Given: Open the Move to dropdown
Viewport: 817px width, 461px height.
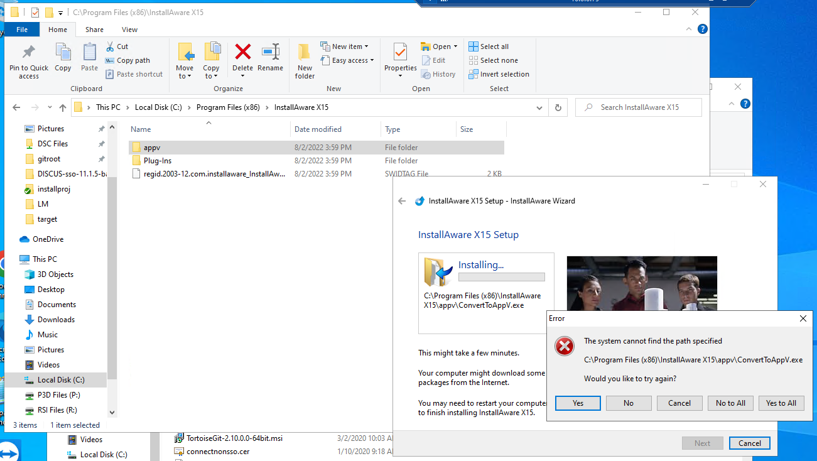Looking at the screenshot, I should click(185, 72).
